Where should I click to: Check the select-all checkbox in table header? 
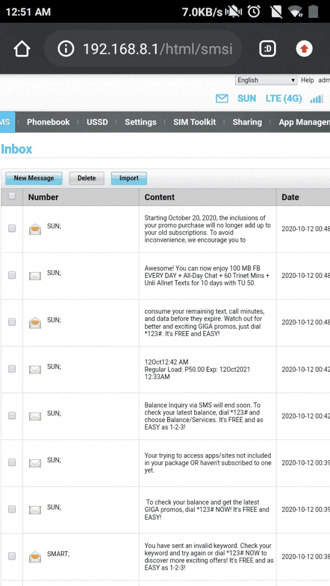tap(12, 196)
